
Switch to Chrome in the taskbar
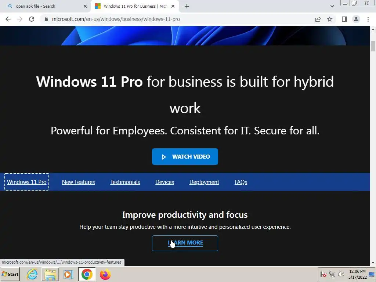point(87,274)
